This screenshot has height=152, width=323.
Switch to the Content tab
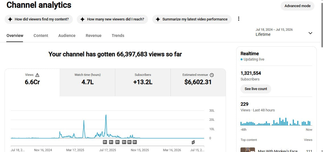[41, 36]
